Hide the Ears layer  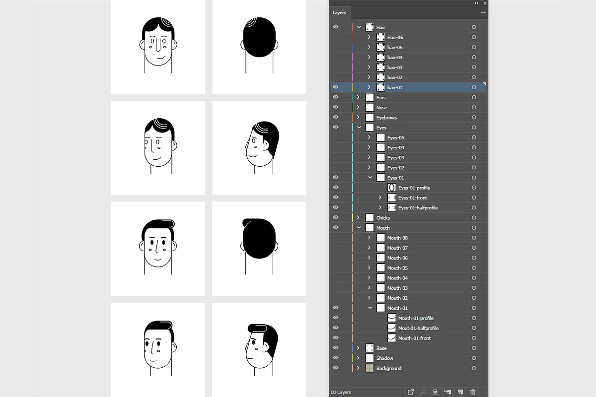coord(336,97)
